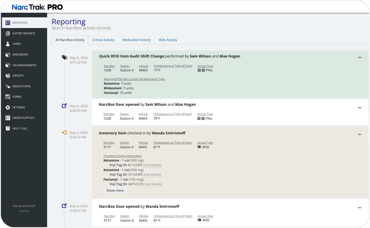Open vial details for tag 311329FE
The height and width of the screenshot is (228, 370).
pos(152,175)
